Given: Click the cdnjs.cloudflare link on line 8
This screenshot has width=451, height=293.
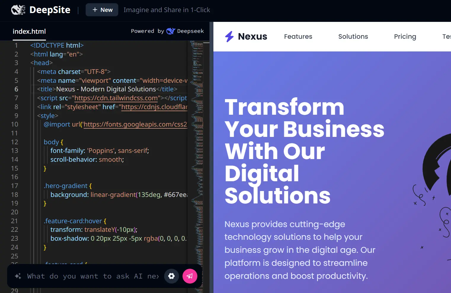Looking at the screenshot, I should point(154,107).
